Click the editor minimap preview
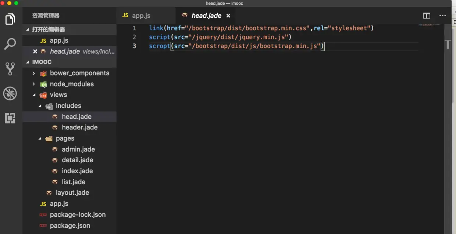Image resolution: width=456 pixels, height=234 pixels. pyautogui.click(x=429, y=25)
